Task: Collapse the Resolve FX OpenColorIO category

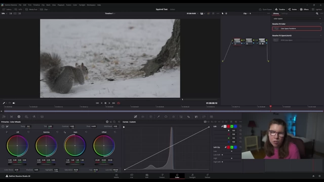Action: (320, 35)
